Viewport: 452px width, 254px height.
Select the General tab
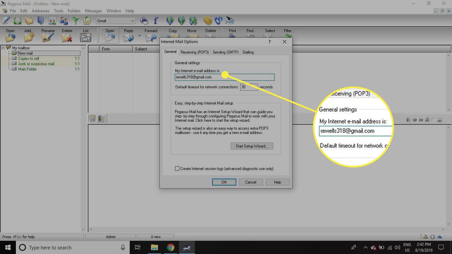[170, 52]
